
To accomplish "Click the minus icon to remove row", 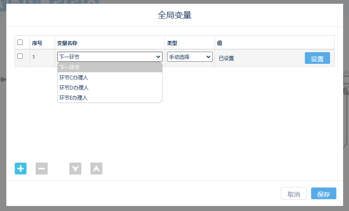I will click(x=42, y=169).
